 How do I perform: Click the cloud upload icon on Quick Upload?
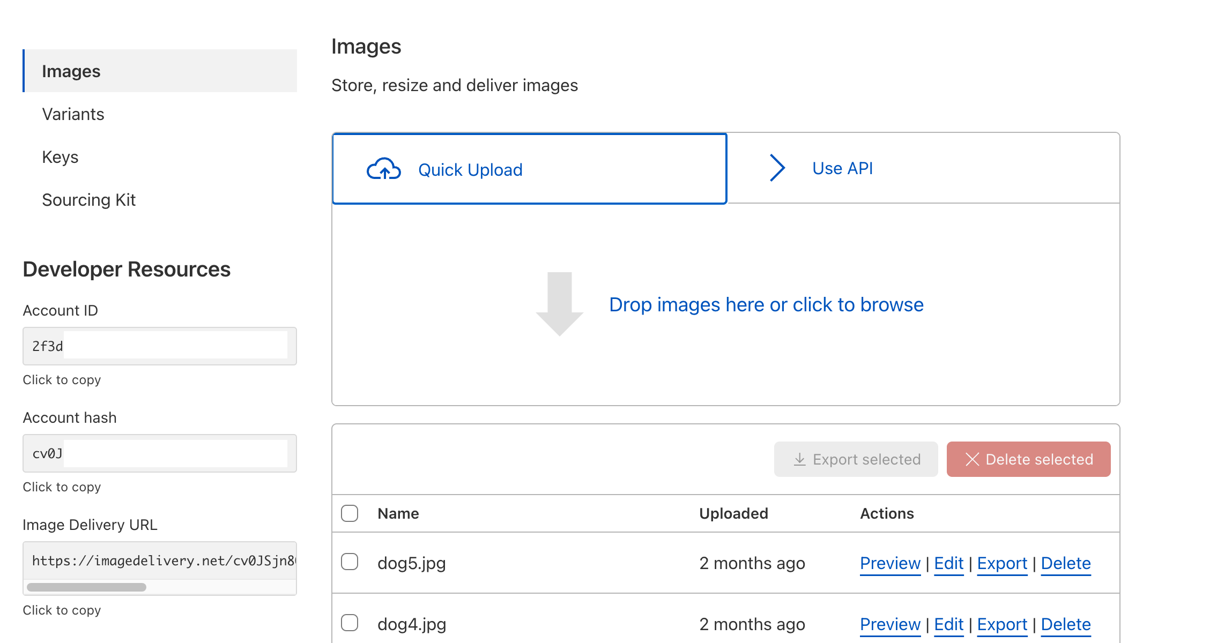click(x=384, y=169)
